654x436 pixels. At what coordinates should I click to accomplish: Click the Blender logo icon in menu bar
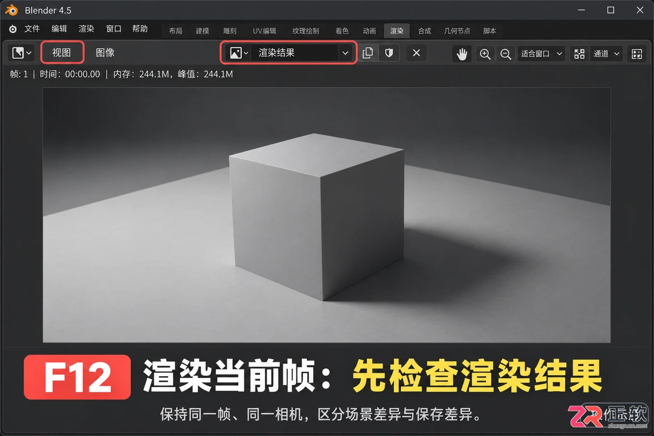[x=13, y=29]
